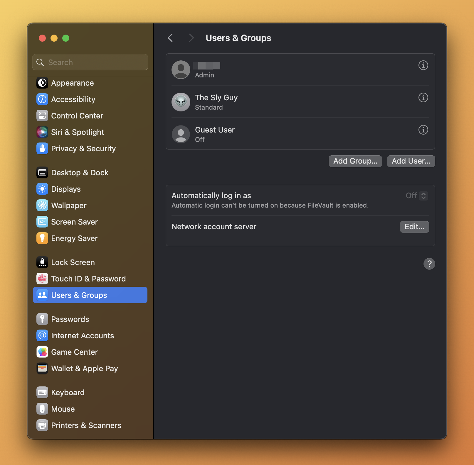Click the Add User button
474x465 pixels.
click(411, 161)
